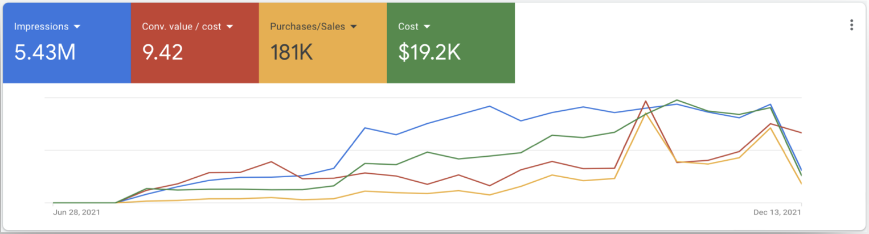Screen dimensions: 869x234
Task: Click the $19.2K cost value
Action: pyautogui.click(x=429, y=52)
